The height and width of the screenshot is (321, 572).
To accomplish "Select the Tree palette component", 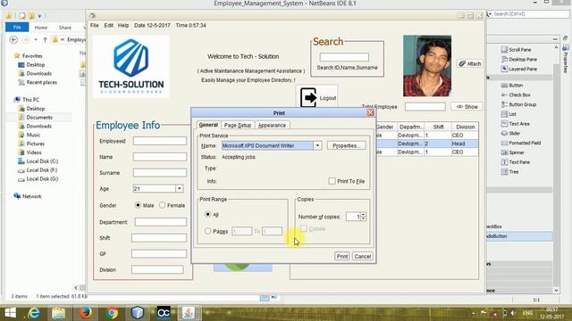I will click(509, 172).
